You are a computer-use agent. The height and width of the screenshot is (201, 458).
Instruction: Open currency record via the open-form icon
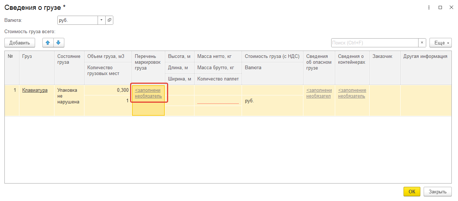click(x=109, y=20)
